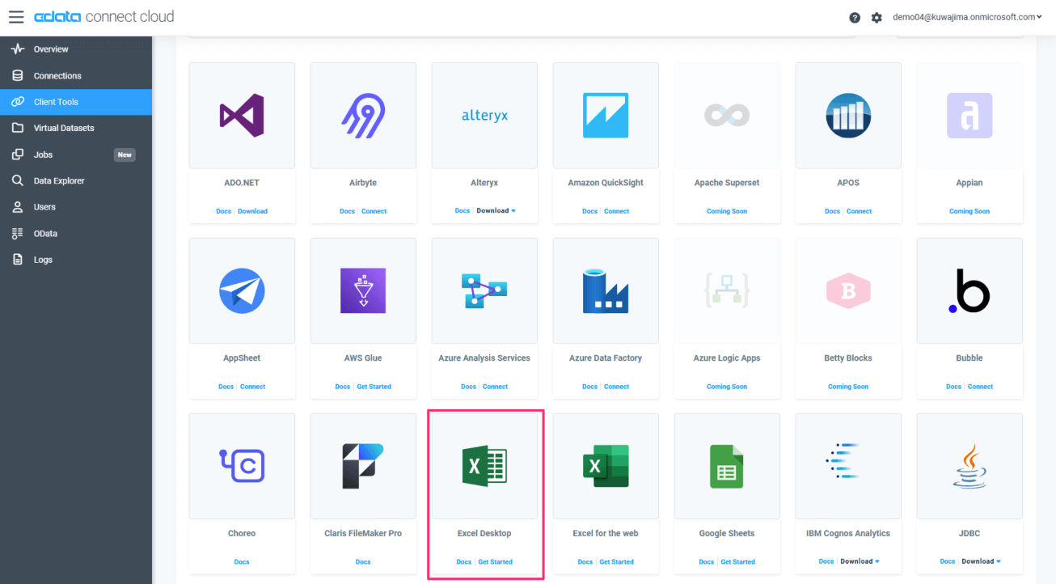Click the CData Connect Cloud logo
Viewport: 1056px width, 584px height.
103,17
